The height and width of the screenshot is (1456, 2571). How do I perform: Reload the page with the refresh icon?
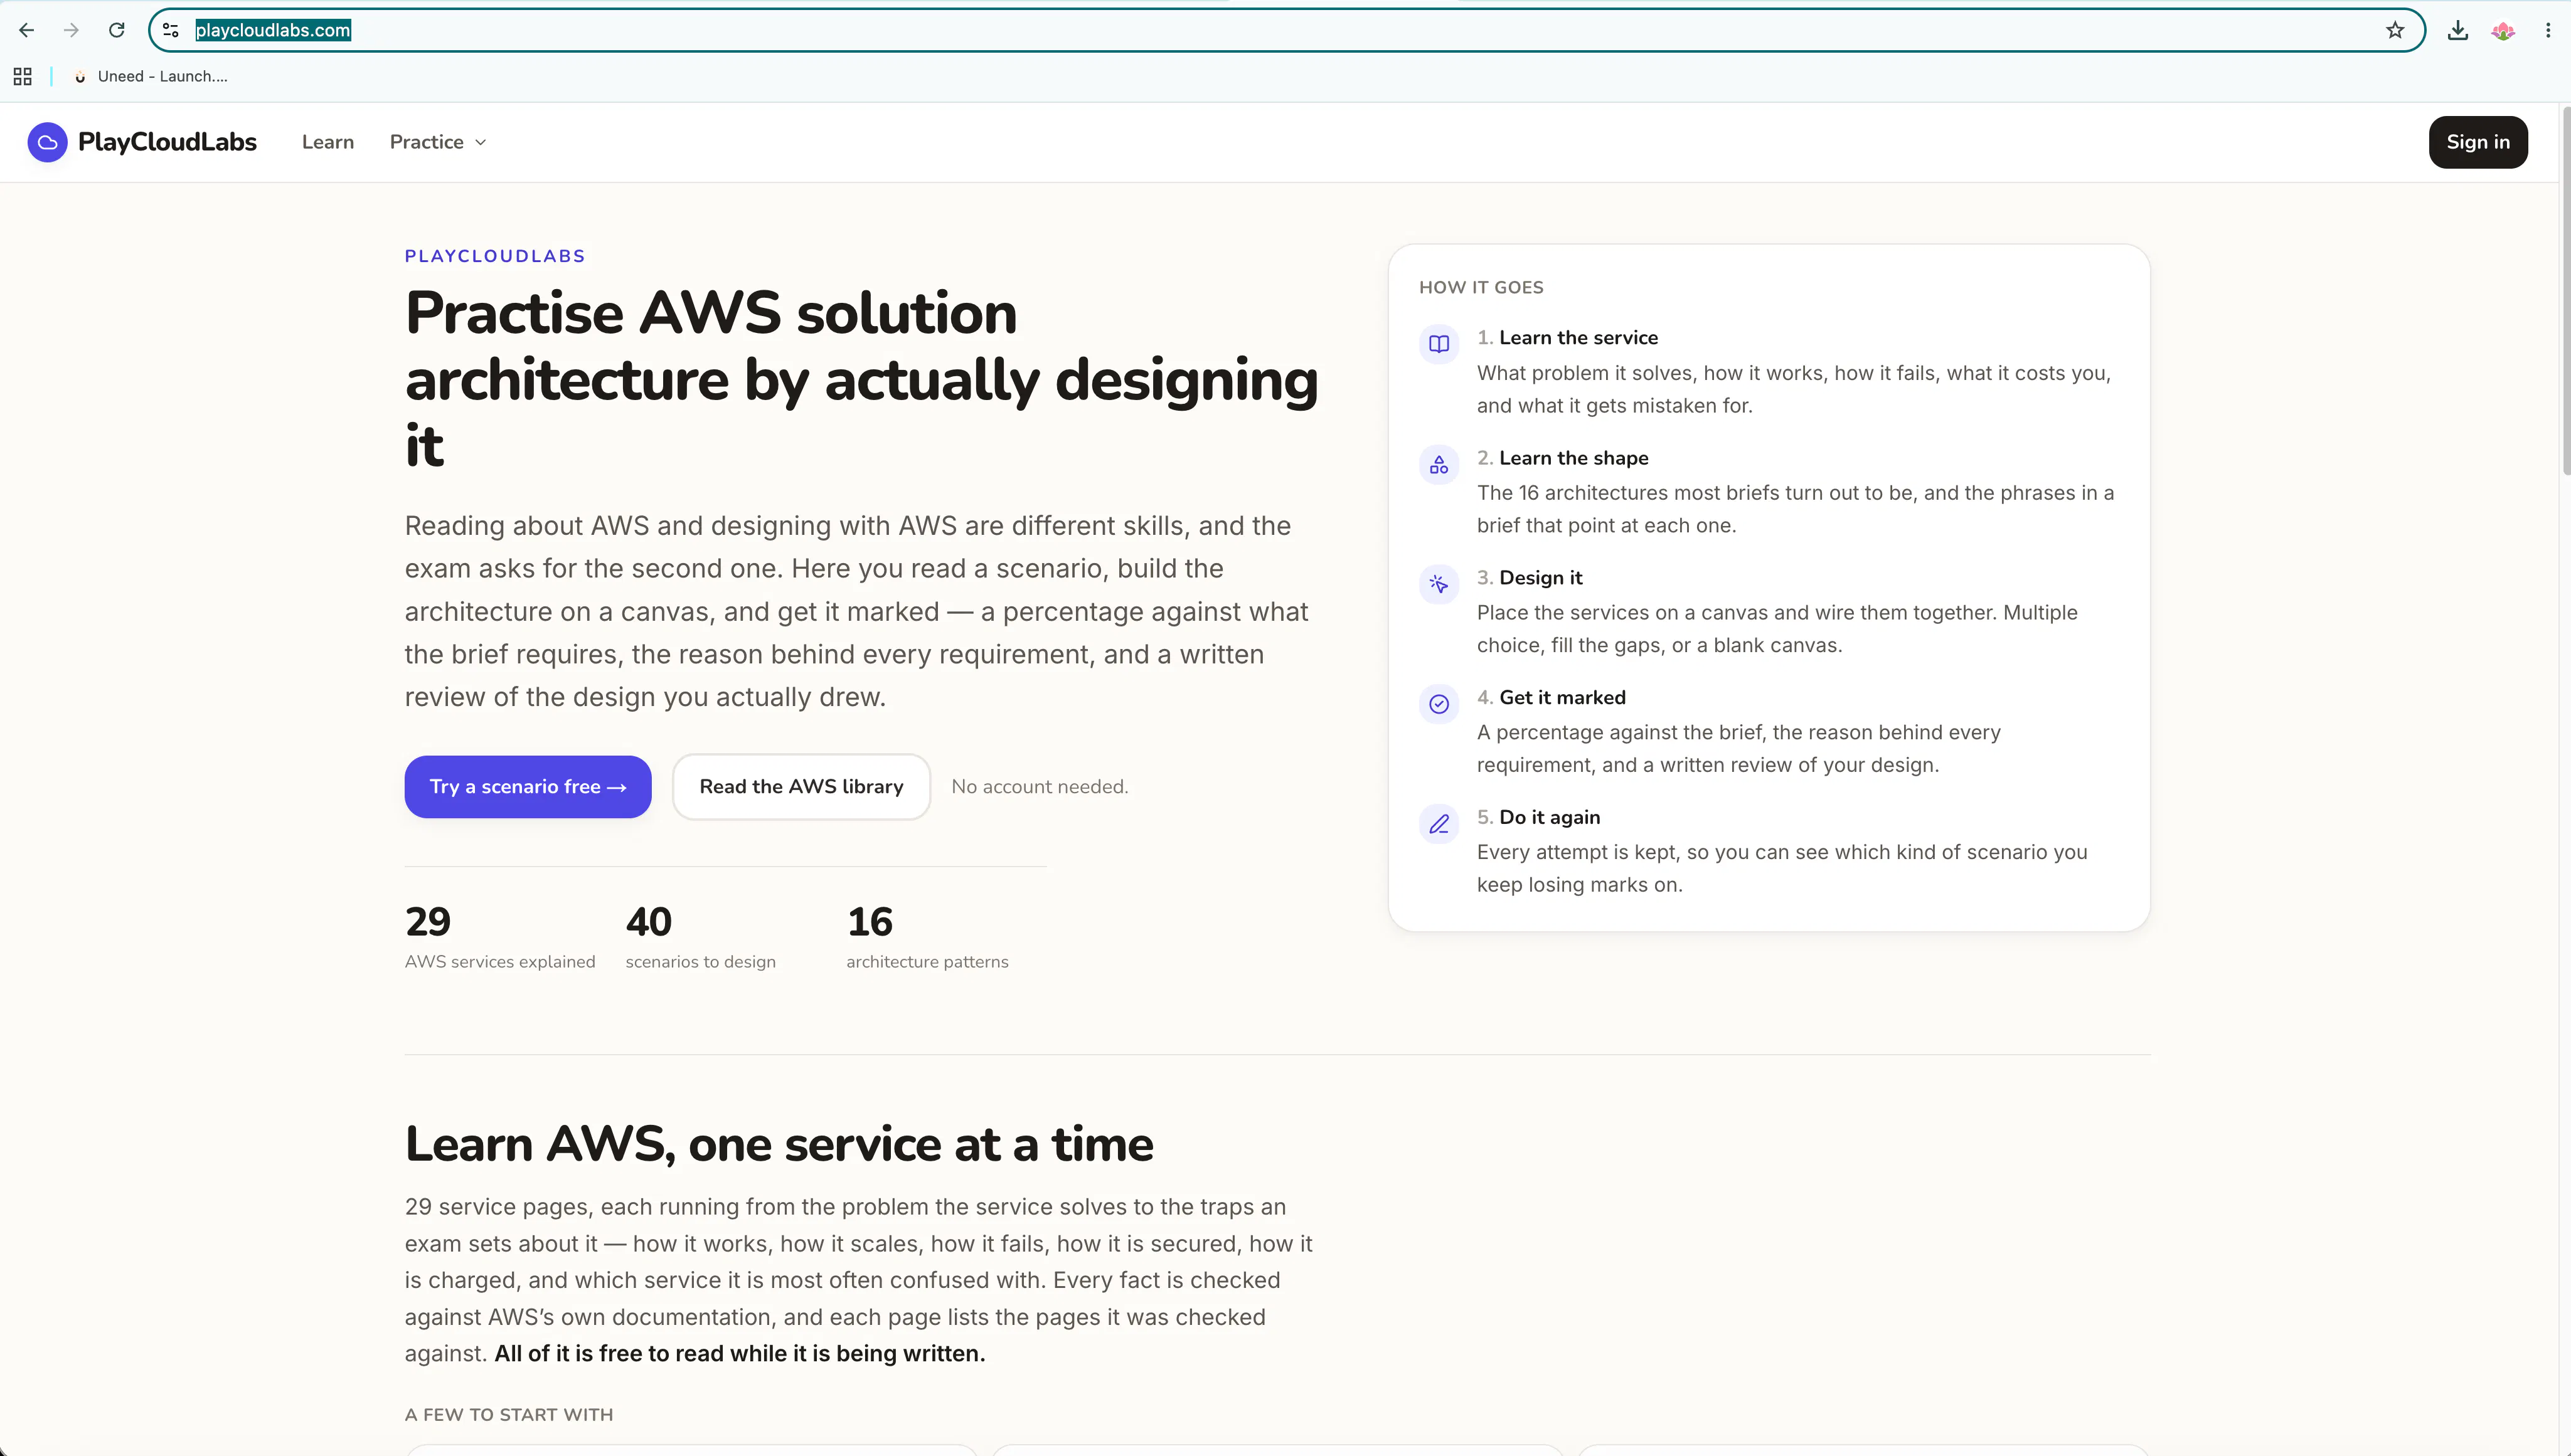(x=117, y=30)
